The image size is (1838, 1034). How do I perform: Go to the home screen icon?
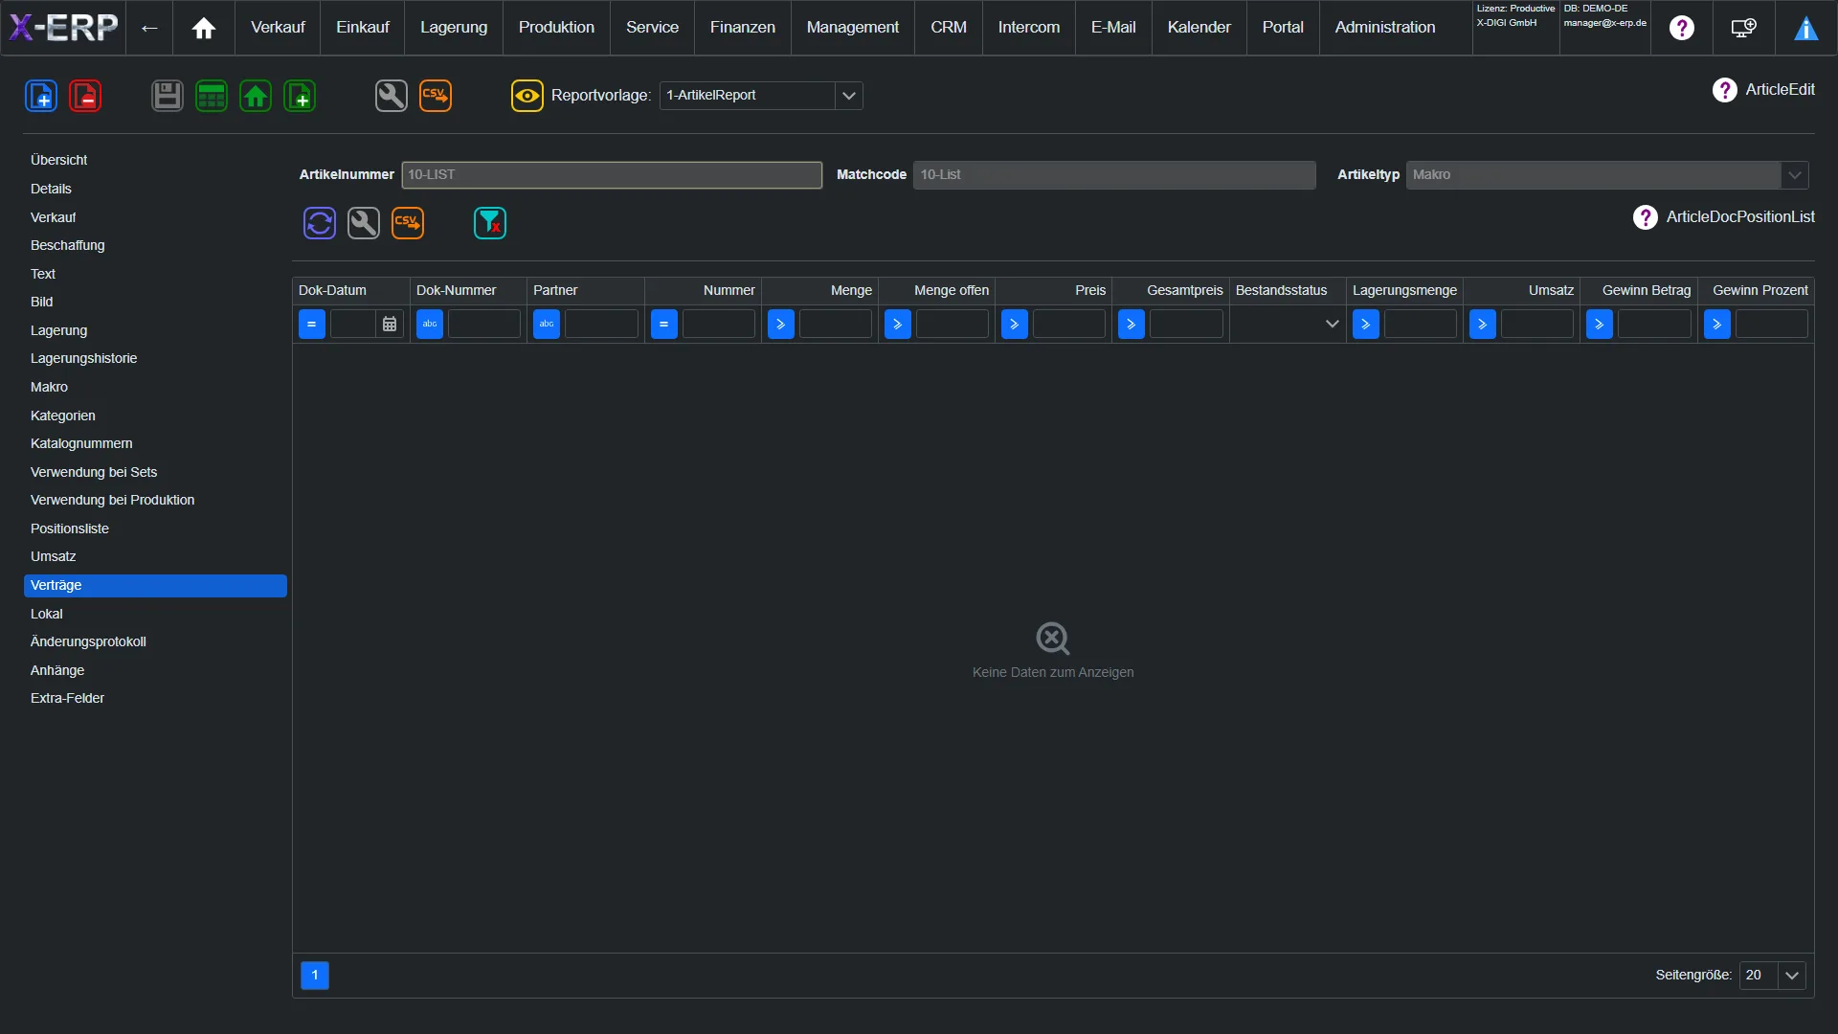pos(204,28)
